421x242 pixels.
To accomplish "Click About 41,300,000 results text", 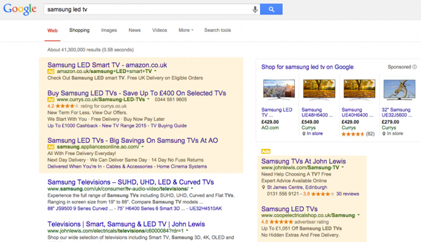I will click(90, 50).
